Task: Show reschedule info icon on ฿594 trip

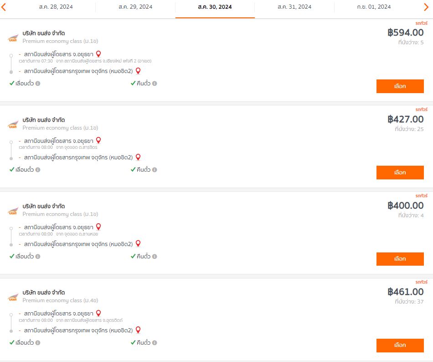Action: pyautogui.click(x=38, y=83)
